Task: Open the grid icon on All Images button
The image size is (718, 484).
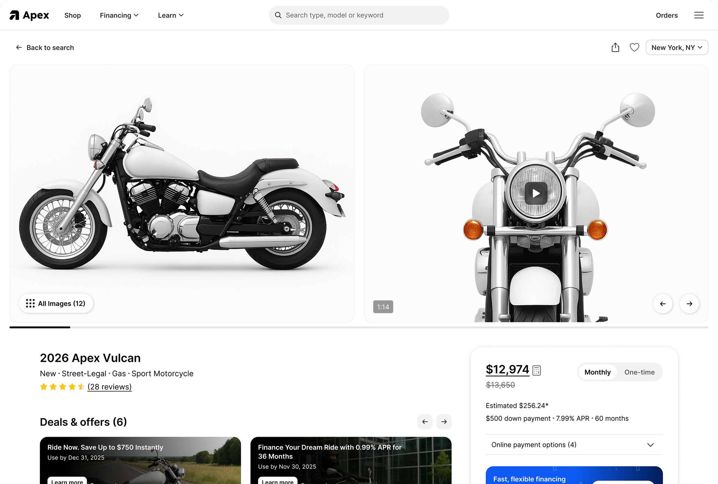Action: [30, 303]
